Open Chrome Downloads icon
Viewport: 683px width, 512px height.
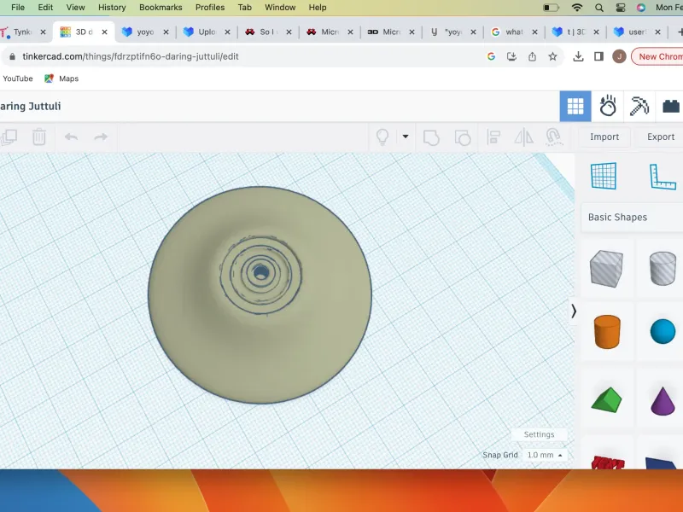pos(578,56)
